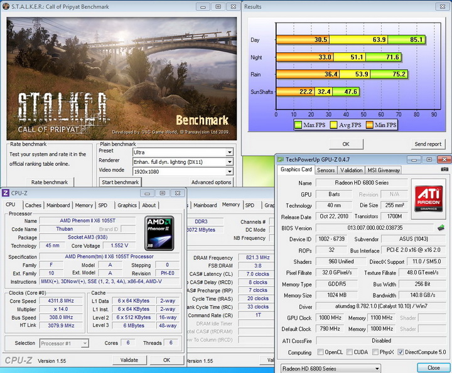The height and width of the screenshot is (373, 452).
Task: Click the S.T.A.L.K.E.R. window title icon
Action: (6, 6)
